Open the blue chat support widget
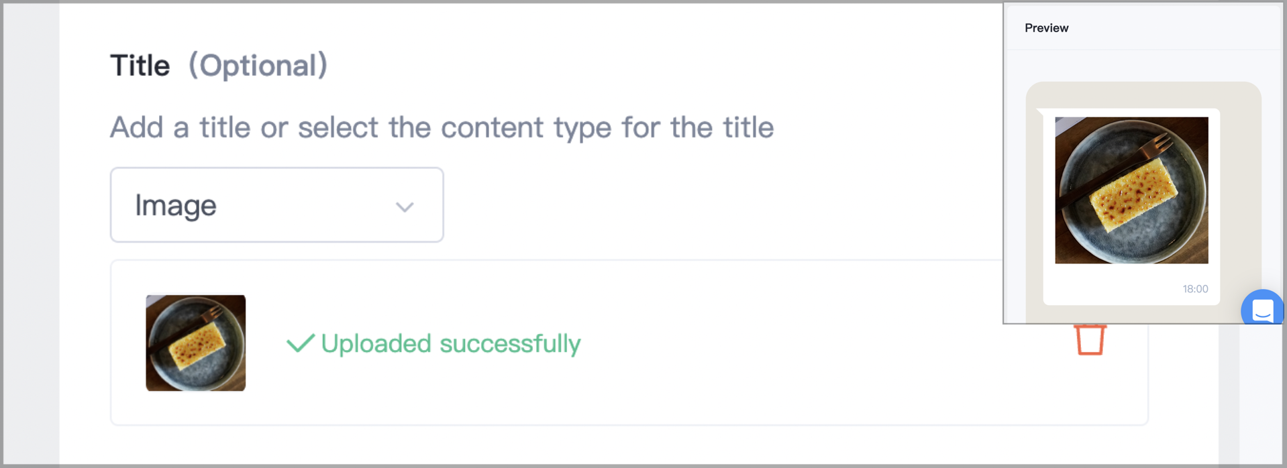1287x468 pixels. (1262, 308)
